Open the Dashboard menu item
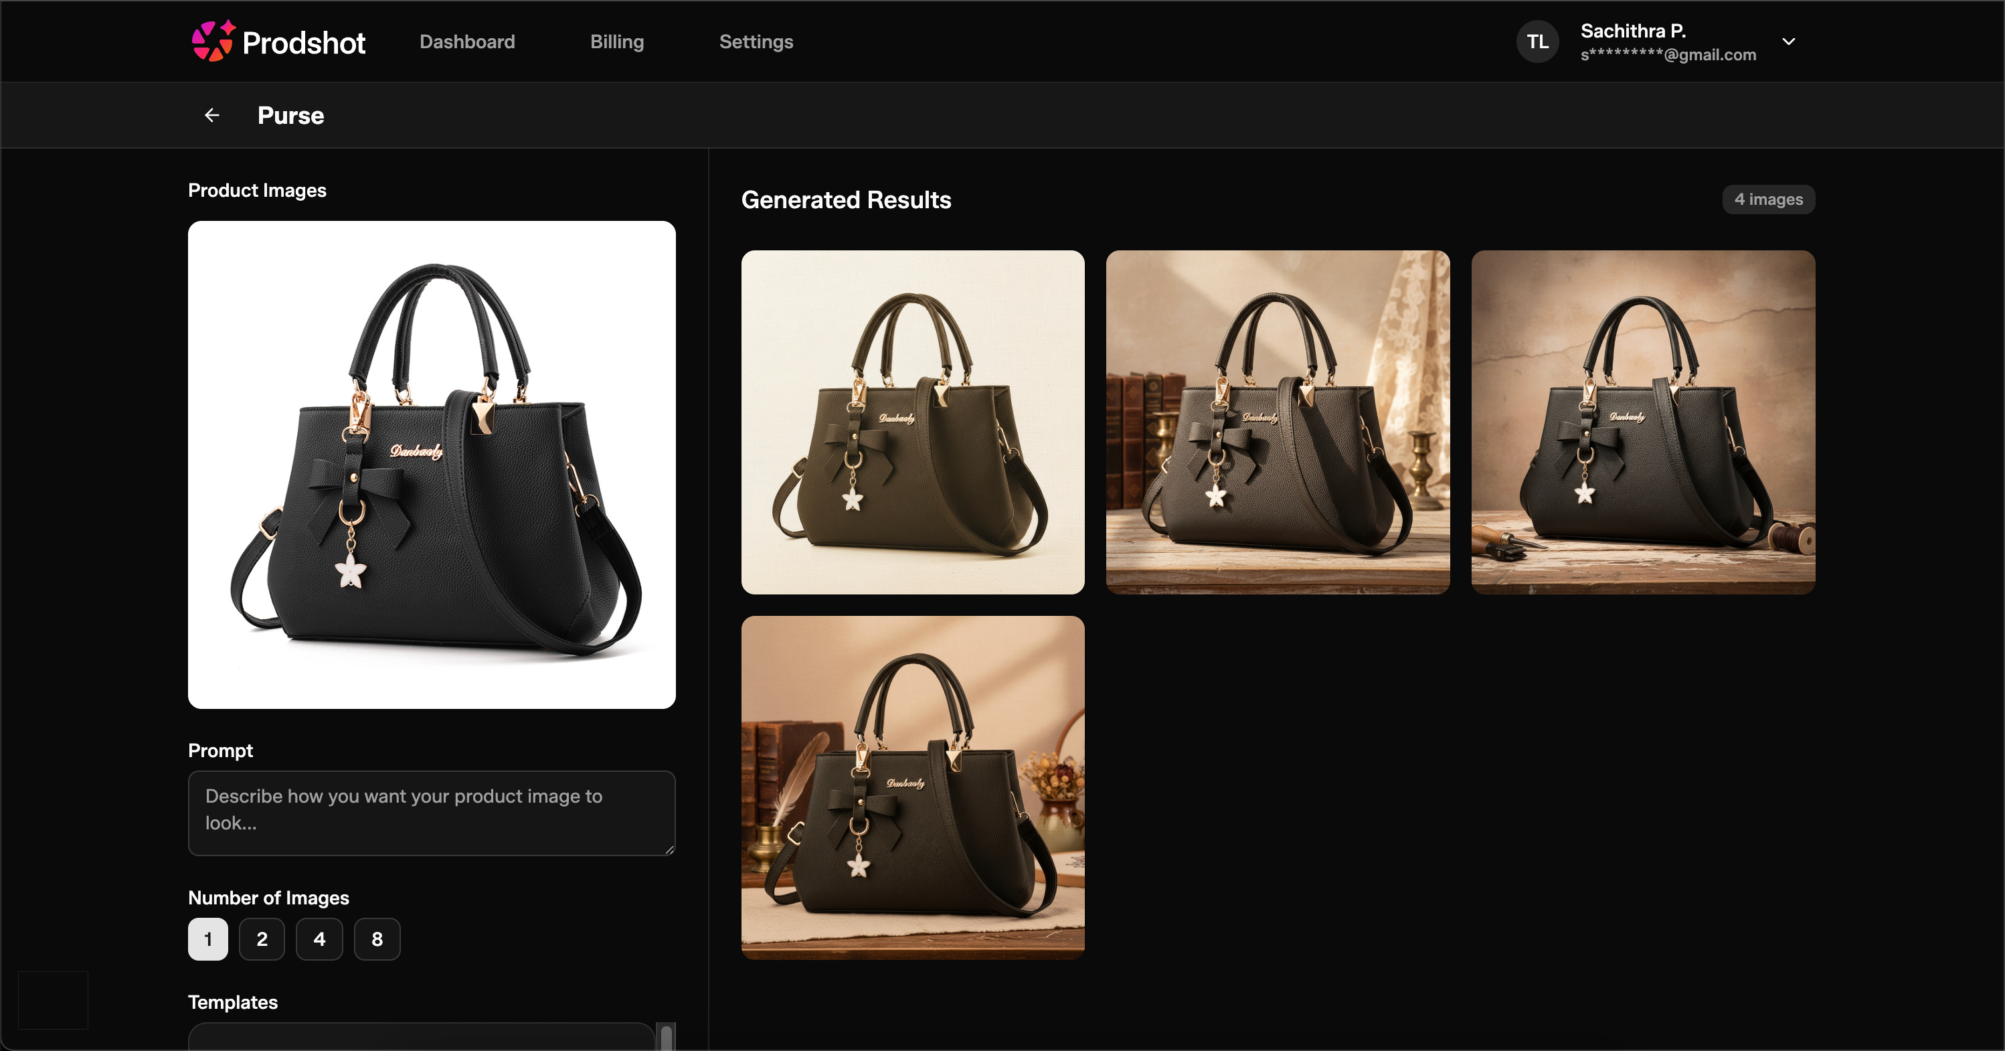2005x1051 pixels. point(467,42)
